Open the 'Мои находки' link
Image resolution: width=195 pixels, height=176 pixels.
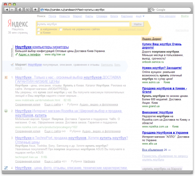(x=167, y=16)
